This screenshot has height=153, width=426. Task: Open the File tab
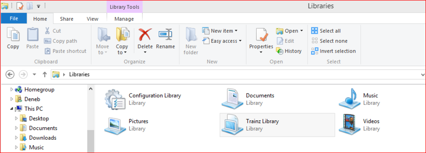(x=14, y=18)
